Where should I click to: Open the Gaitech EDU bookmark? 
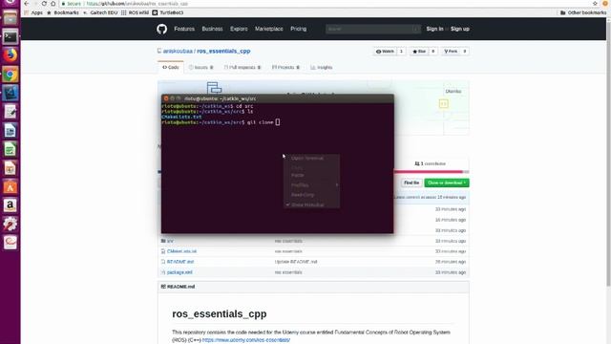click(x=100, y=12)
